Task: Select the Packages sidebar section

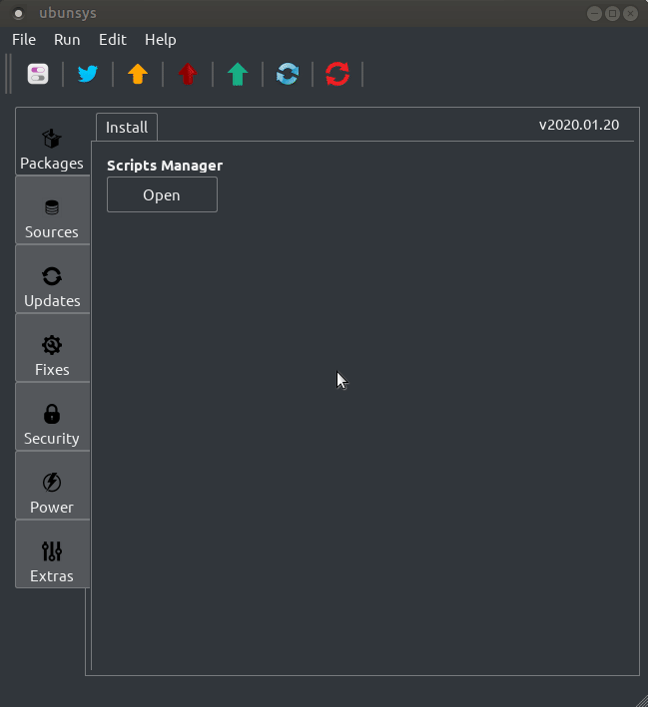Action: pos(52,142)
